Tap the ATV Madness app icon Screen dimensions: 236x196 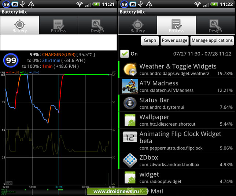(x=130, y=86)
